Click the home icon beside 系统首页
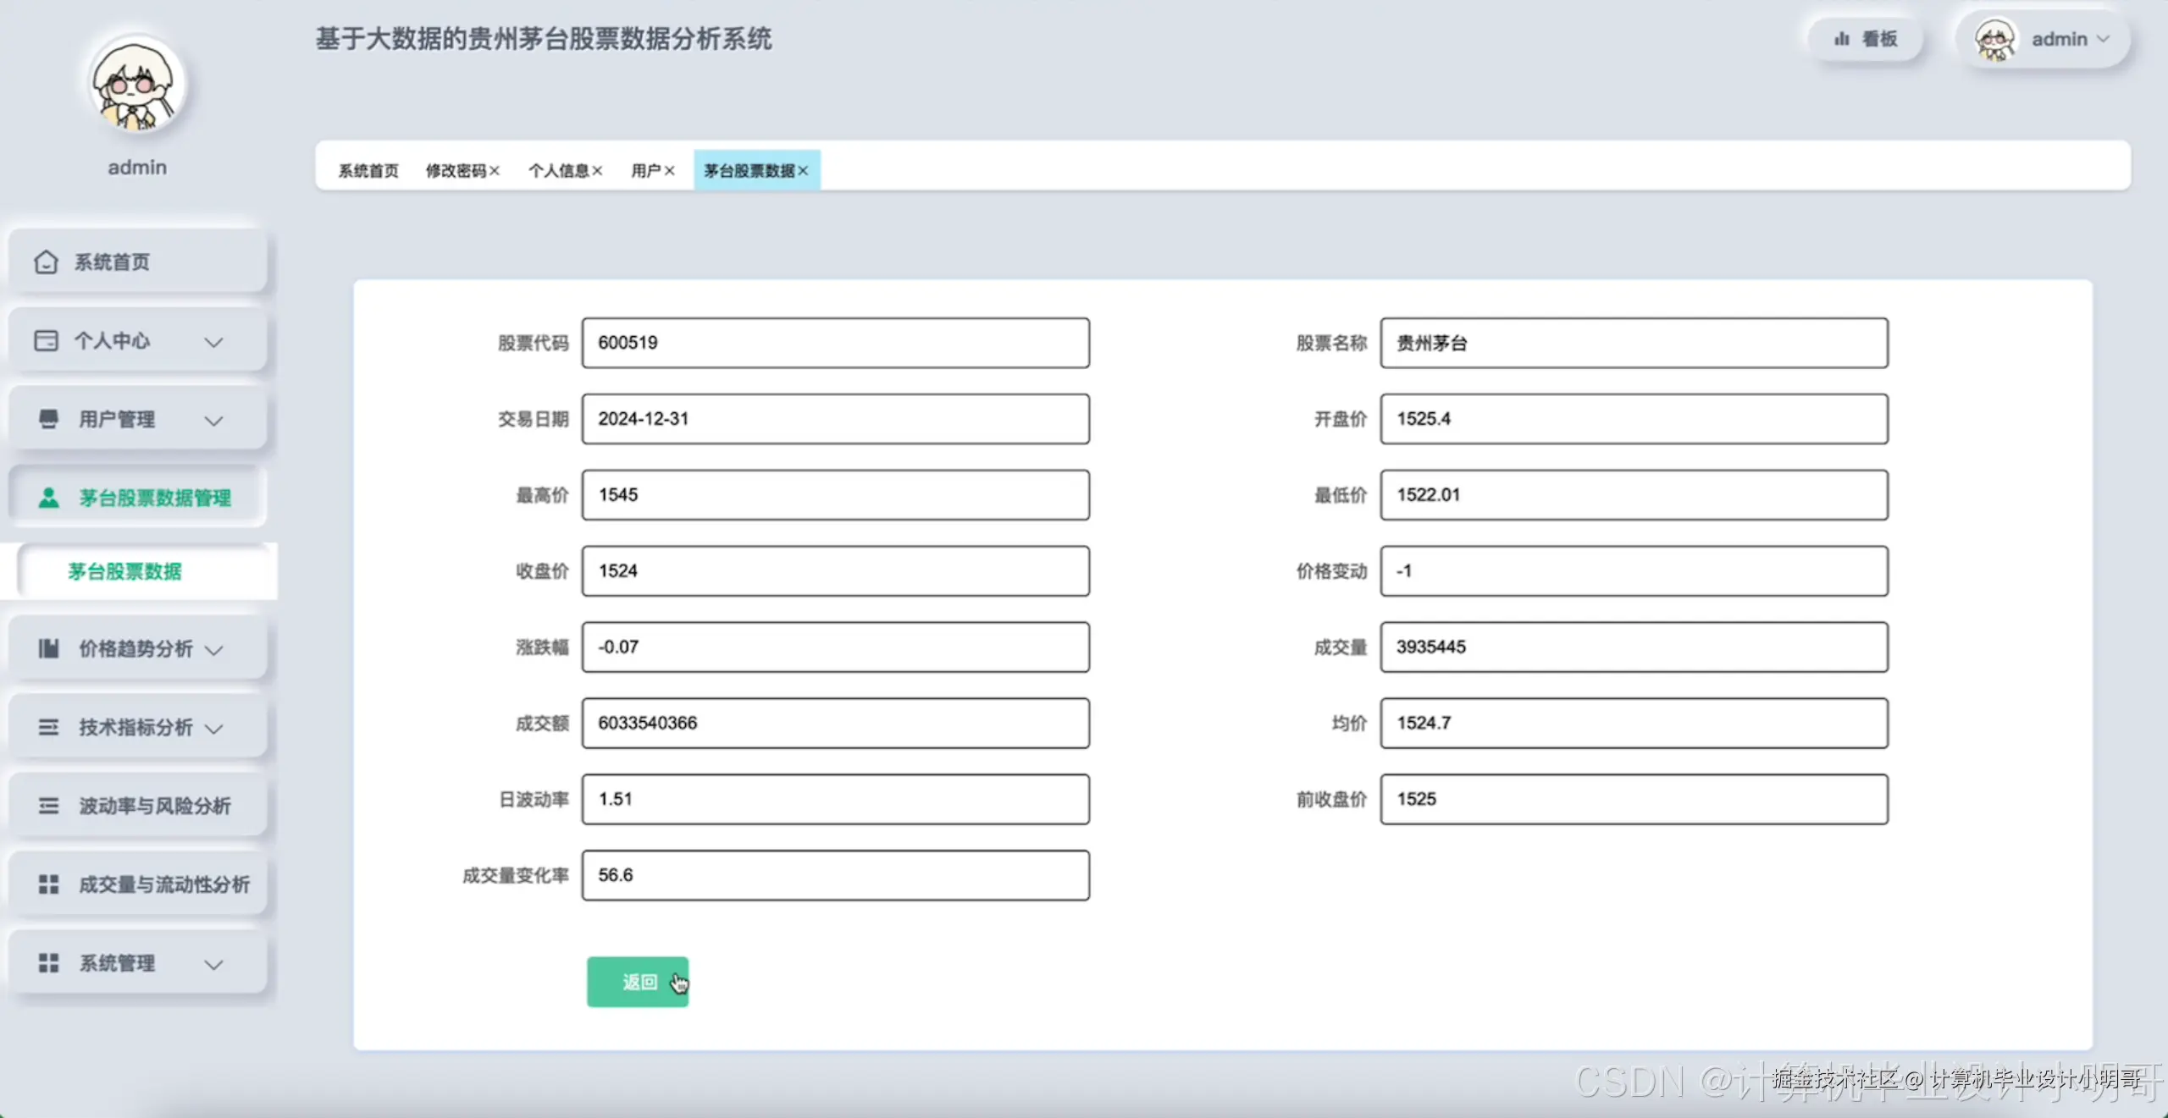This screenshot has width=2168, height=1118. coord(46,262)
